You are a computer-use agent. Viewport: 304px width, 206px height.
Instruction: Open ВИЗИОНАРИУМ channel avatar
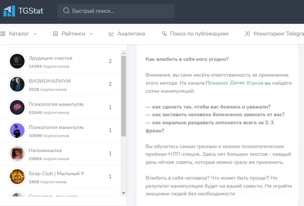(x=17, y=84)
